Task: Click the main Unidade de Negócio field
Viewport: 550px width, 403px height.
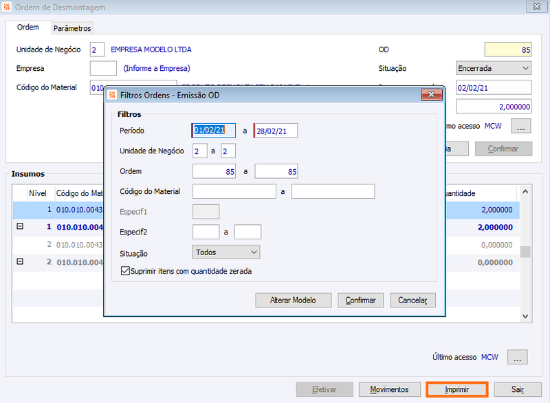Action: (97, 50)
